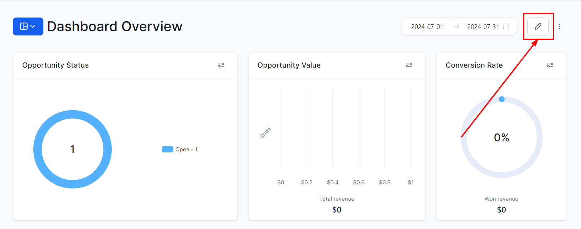Click the pencil edit dashboard icon
This screenshot has height=229, width=581.
coord(538,26)
